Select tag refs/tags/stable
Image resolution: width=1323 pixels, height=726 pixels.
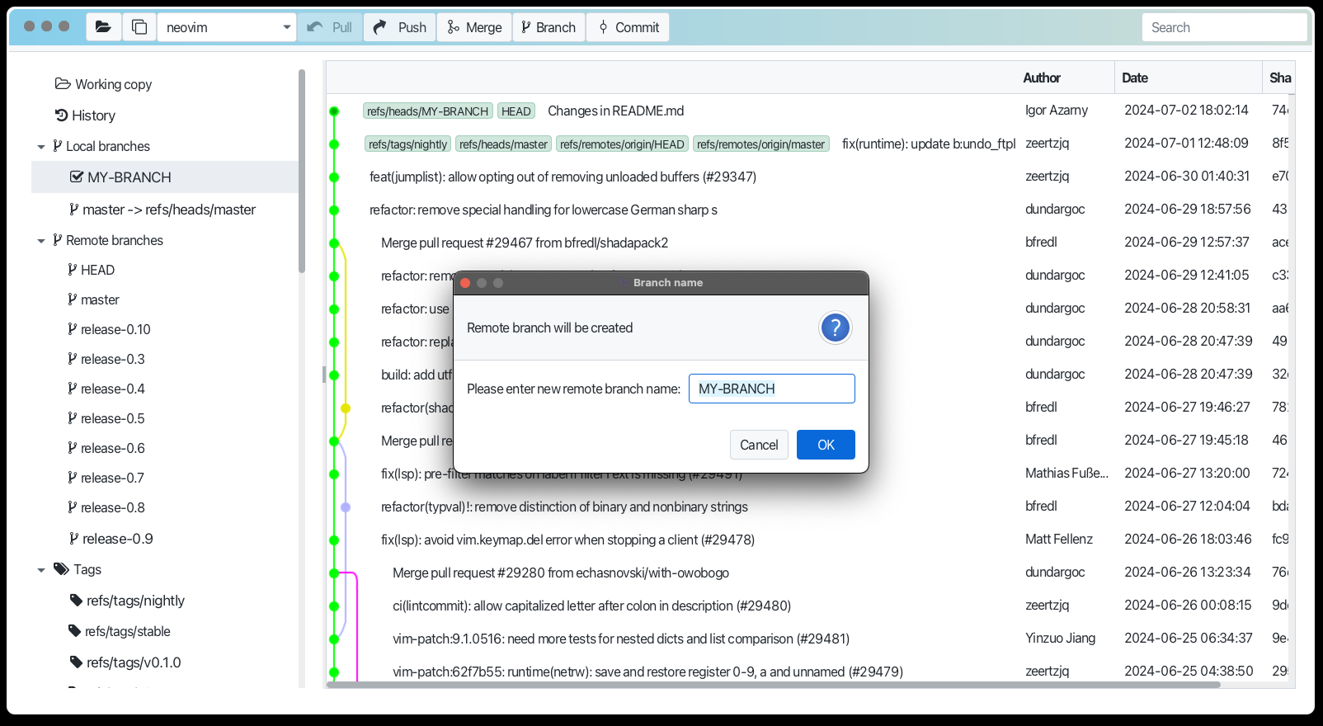point(120,631)
